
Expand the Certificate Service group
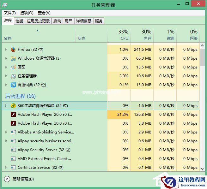(x=6, y=167)
